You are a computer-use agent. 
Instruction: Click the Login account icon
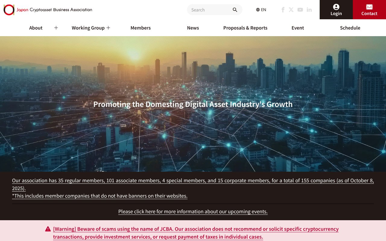click(x=336, y=7)
